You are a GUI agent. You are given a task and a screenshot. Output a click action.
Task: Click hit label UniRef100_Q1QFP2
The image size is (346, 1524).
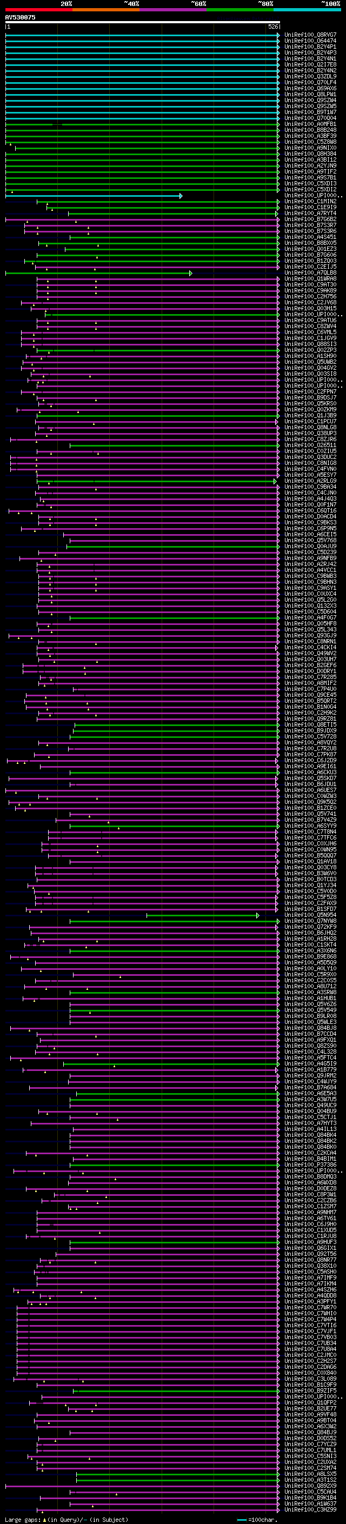(310, 1402)
